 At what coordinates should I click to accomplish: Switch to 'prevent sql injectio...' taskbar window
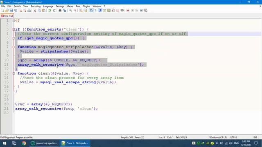pyautogui.click(x=44, y=143)
